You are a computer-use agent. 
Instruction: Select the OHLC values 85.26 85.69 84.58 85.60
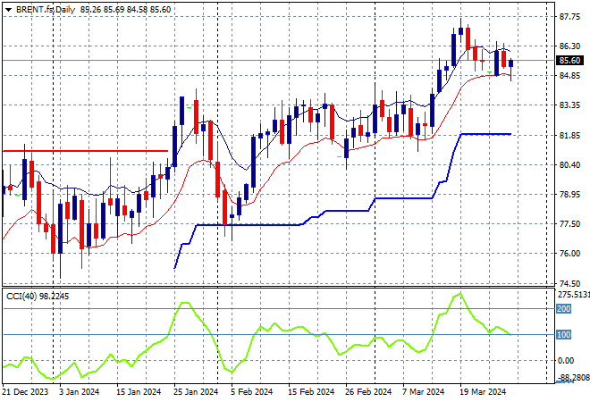[125, 10]
